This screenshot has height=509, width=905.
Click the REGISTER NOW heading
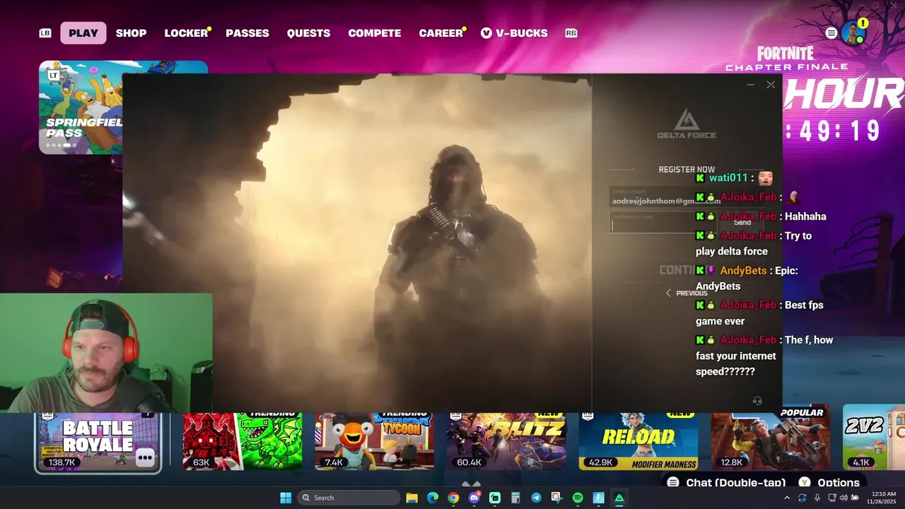(x=687, y=170)
